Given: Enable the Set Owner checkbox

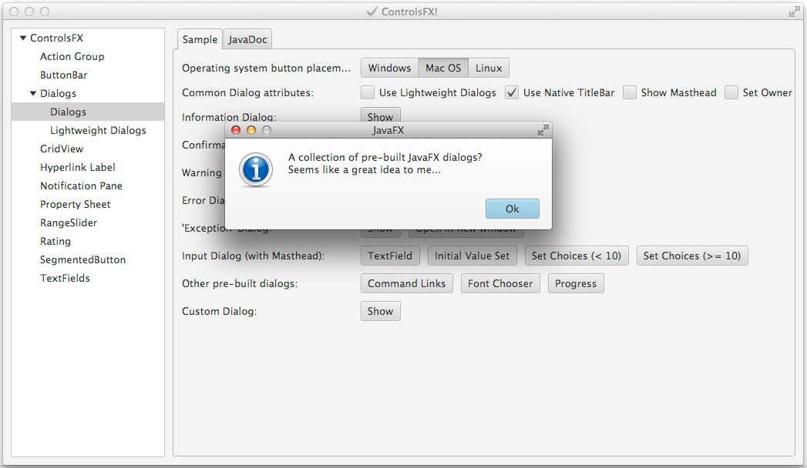Looking at the screenshot, I should (731, 92).
